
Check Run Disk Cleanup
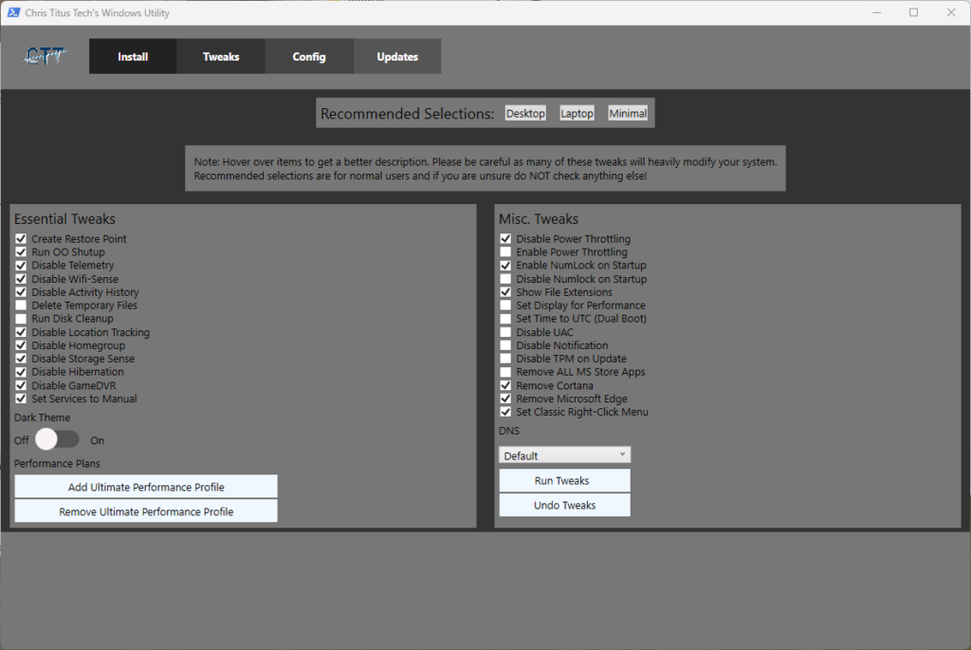pyautogui.click(x=21, y=318)
